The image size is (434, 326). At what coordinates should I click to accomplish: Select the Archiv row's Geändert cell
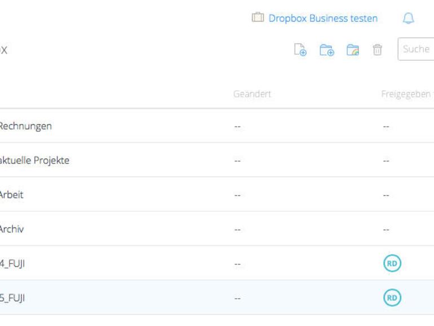(237, 230)
